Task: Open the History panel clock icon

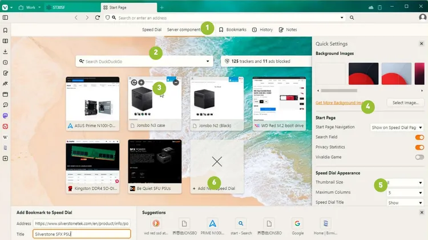Action: 5,63
